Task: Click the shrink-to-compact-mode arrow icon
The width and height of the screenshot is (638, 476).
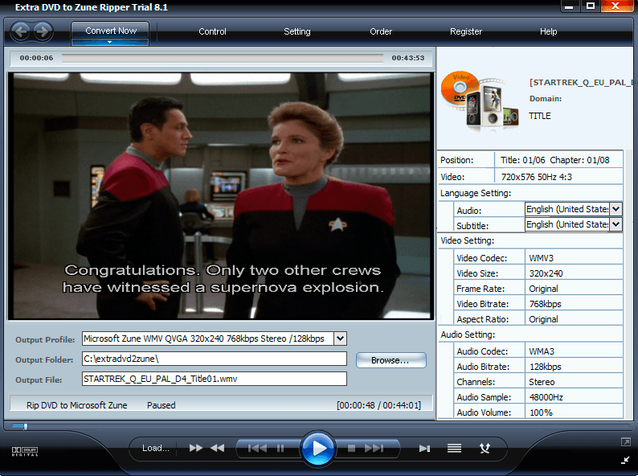Action: click(x=625, y=460)
